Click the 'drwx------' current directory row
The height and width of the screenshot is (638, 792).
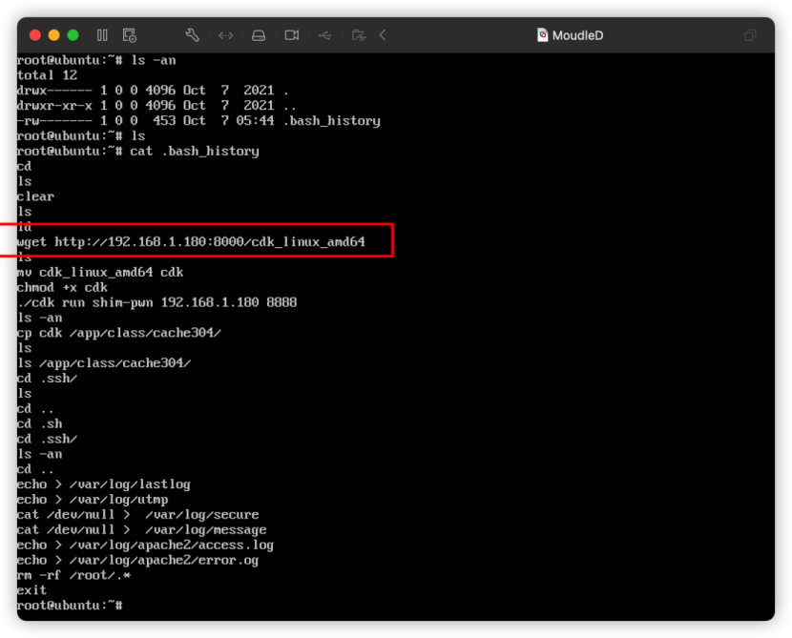pos(153,91)
